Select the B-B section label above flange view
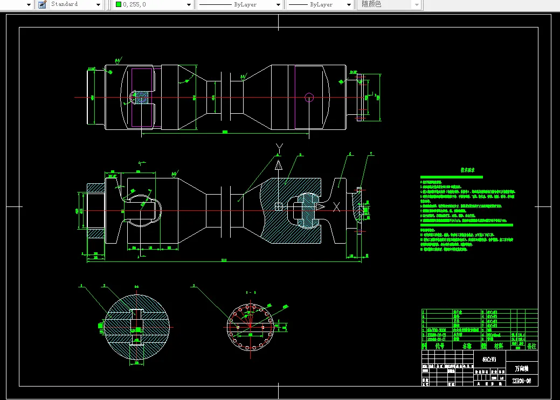Viewport: 560px width, 400px height. [251, 293]
